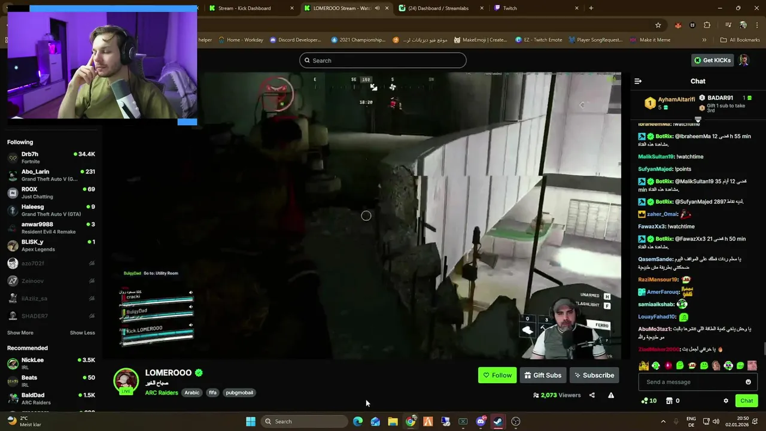Open Steam from the taskbar
The image size is (766, 431).
498,421
